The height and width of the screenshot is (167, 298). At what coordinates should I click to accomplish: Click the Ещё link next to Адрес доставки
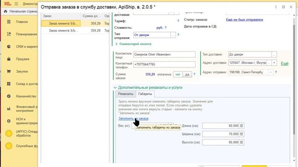click(x=284, y=64)
